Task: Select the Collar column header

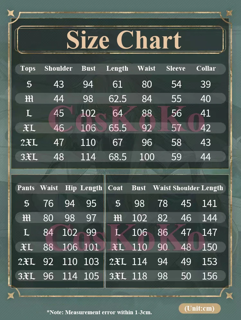Action: click(x=206, y=68)
